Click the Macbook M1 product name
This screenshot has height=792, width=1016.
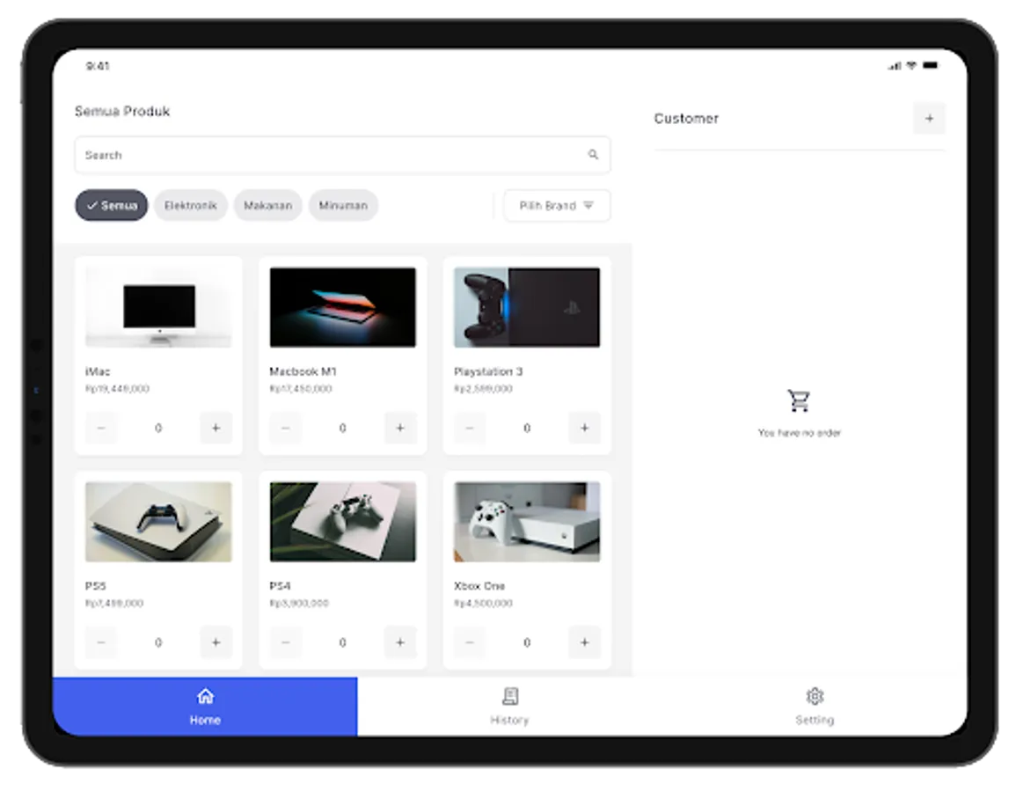pos(303,371)
